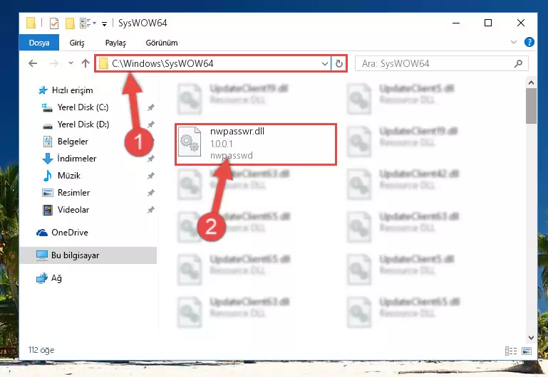Click the pin icon next to Videolar

150,210
